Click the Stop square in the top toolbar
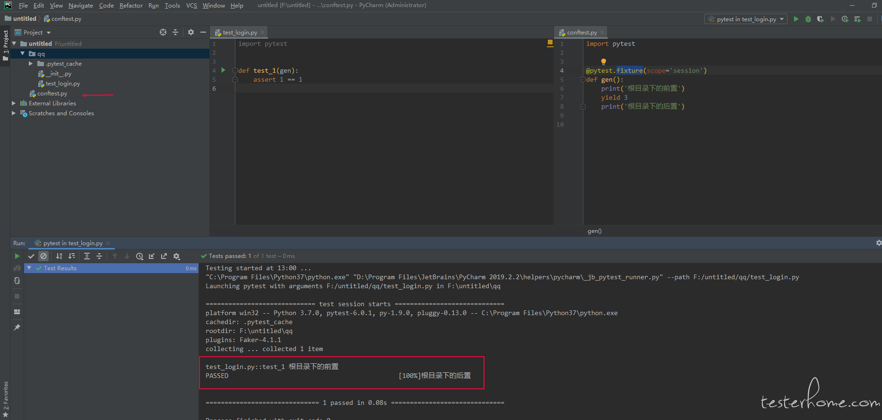The height and width of the screenshot is (420, 882). [870, 19]
